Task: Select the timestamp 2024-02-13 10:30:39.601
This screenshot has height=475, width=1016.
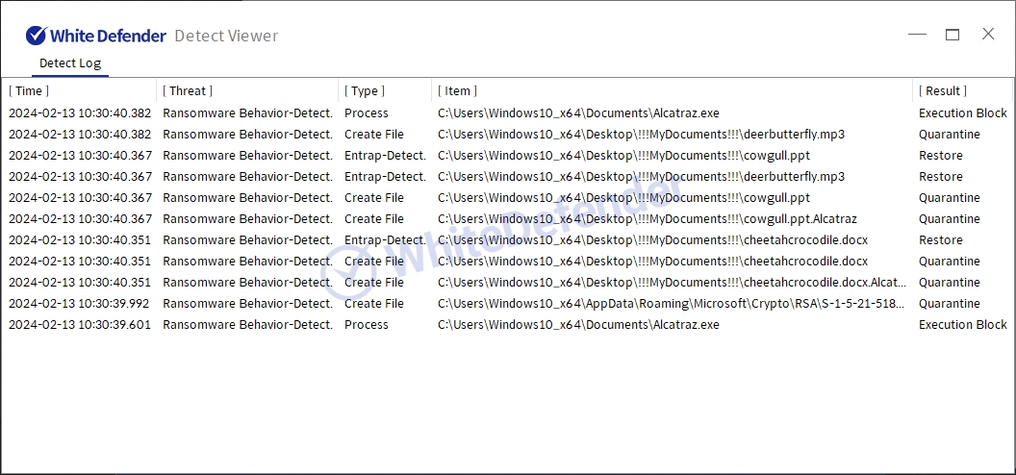Action: [80, 325]
